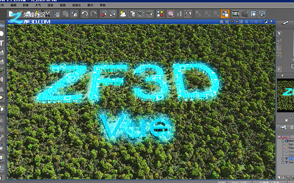This screenshot has height=183, width=294.
Task: Select the Sun item in layer list
Action: click(x=291, y=145)
